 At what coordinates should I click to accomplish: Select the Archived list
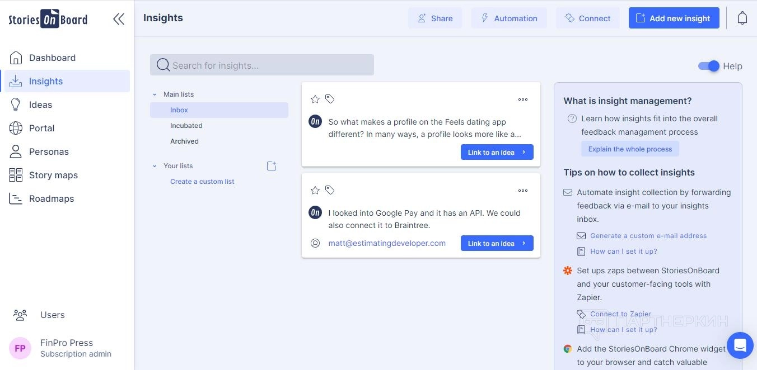184,141
